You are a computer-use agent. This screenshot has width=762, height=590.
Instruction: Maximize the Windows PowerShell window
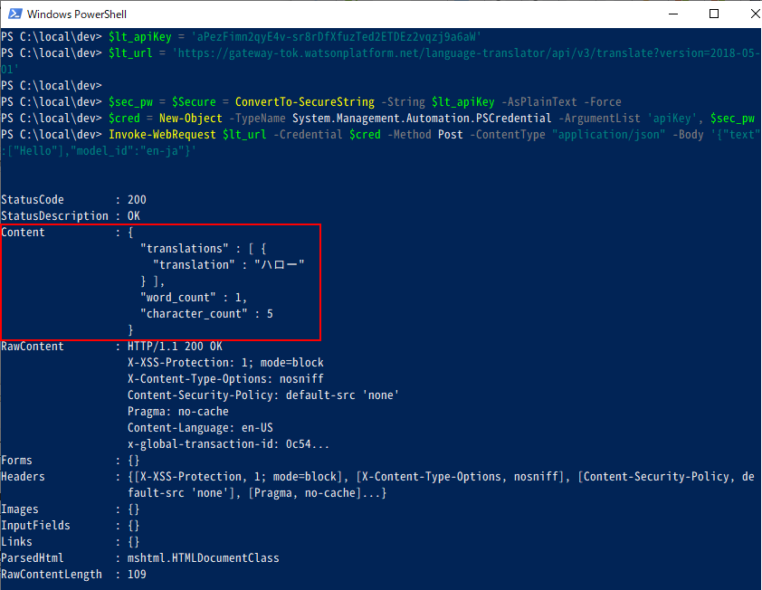(714, 14)
